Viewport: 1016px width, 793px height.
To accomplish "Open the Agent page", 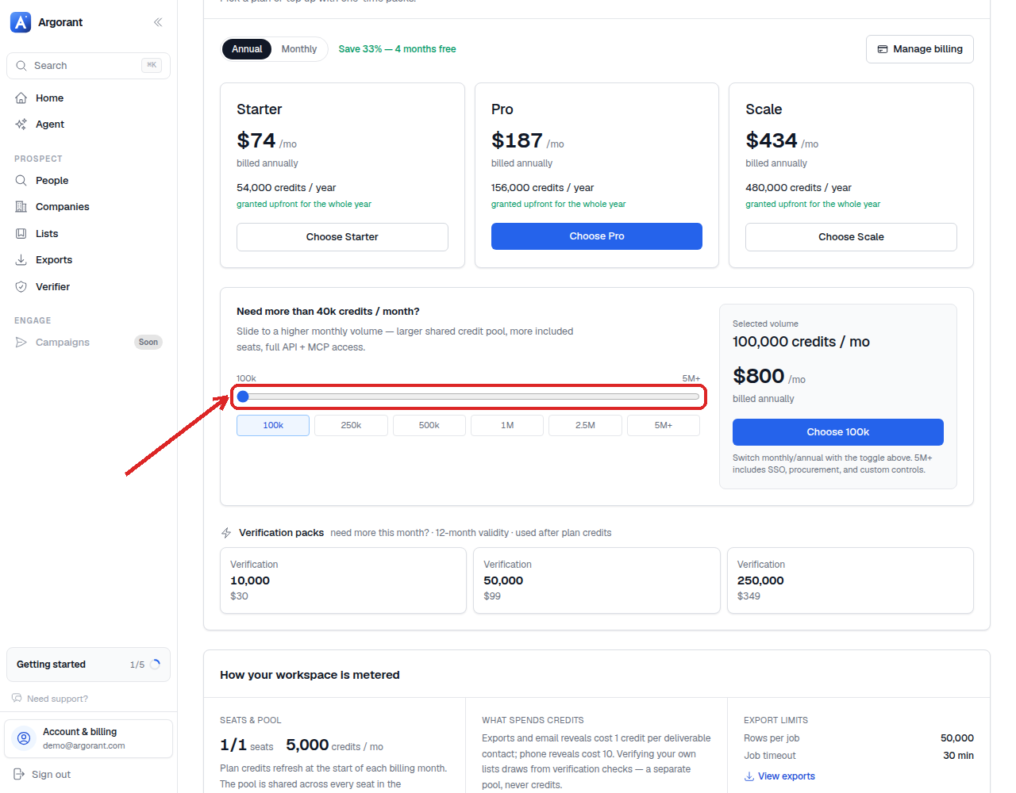I will 88,125.
